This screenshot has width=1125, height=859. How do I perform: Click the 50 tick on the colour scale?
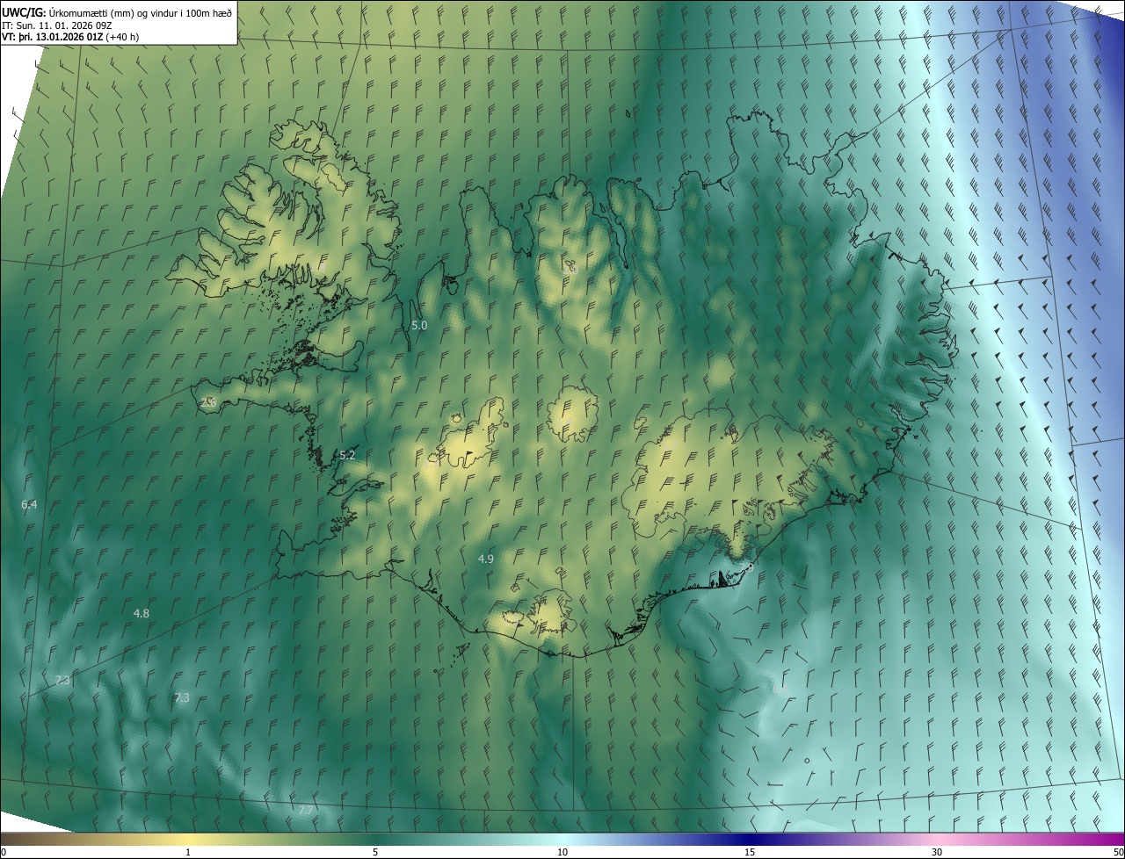point(1118,852)
